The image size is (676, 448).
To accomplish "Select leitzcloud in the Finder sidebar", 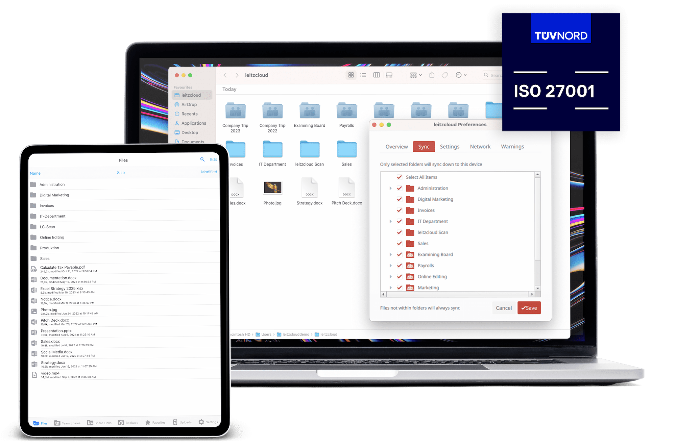I will (192, 95).
